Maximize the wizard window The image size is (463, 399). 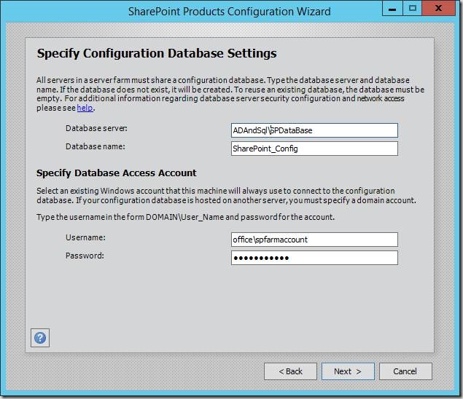(x=412, y=9)
